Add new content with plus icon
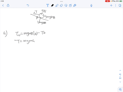This screenshot has width=123, height=92. tap(111, 6)
